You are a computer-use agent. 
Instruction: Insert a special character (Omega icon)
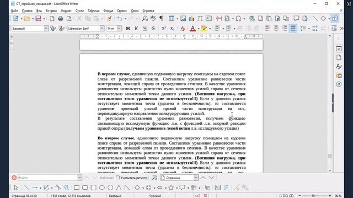pos(238,18)
